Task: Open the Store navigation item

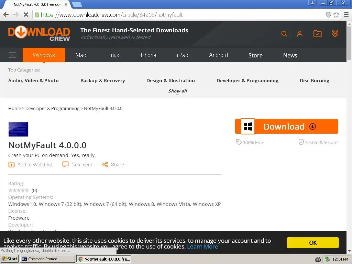Action: (255, 55)
